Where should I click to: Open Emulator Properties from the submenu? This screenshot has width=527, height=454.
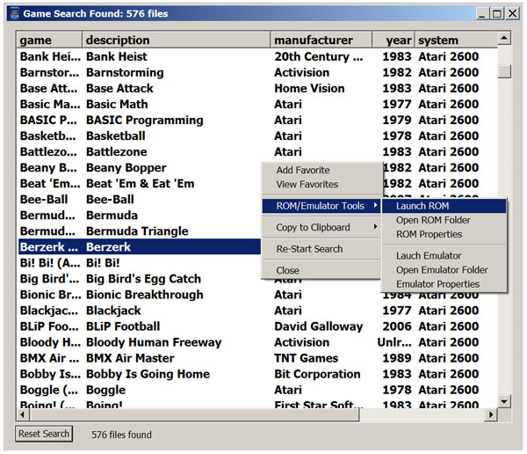[x=437, y=284]
